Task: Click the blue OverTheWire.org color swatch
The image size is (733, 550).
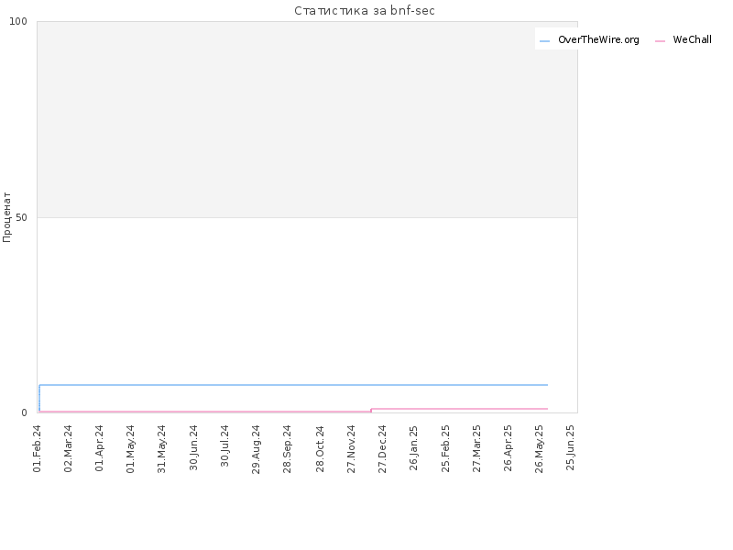Action: coord(544,41)
